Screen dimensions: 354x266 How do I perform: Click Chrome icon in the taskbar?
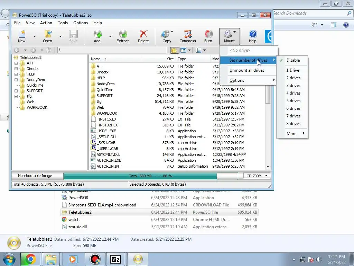click(30, 259)
